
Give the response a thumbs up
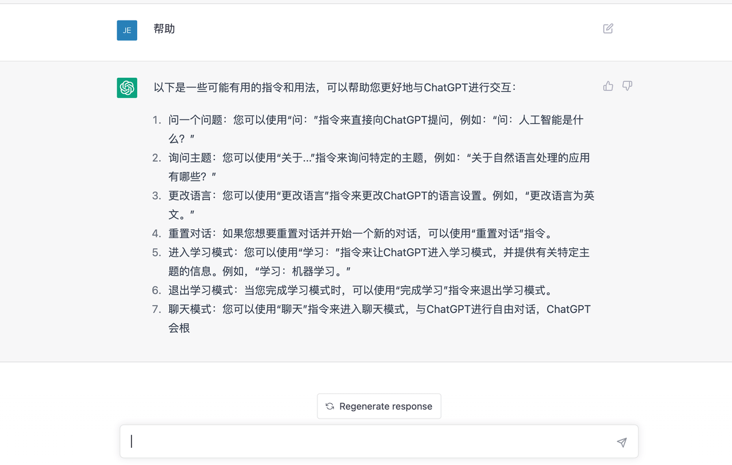(608, 86)
